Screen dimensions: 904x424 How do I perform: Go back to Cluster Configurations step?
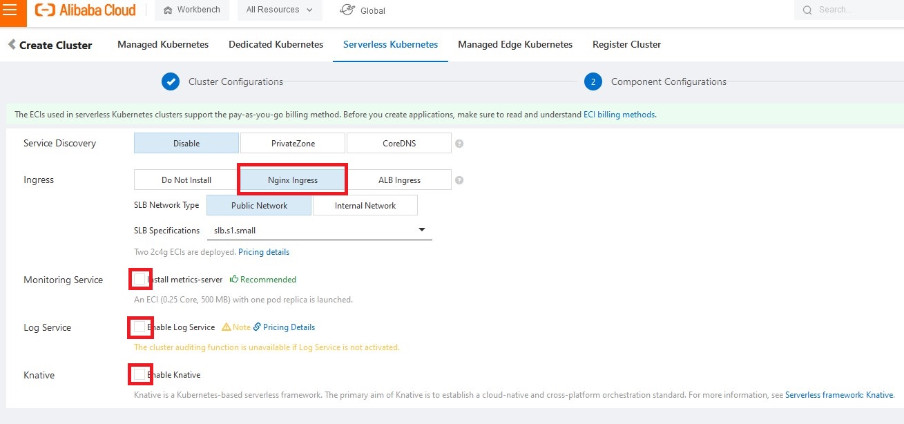(x=171, y=81)
